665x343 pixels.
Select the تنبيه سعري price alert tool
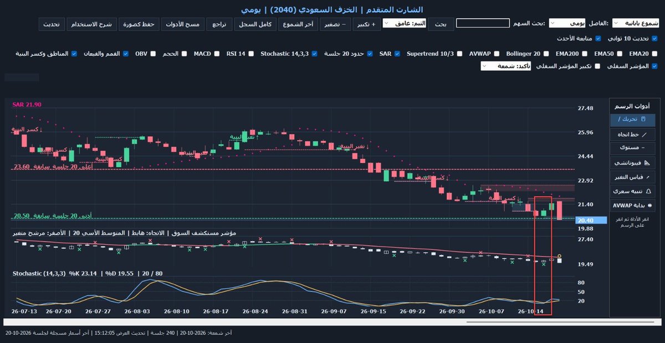(632, 191)
